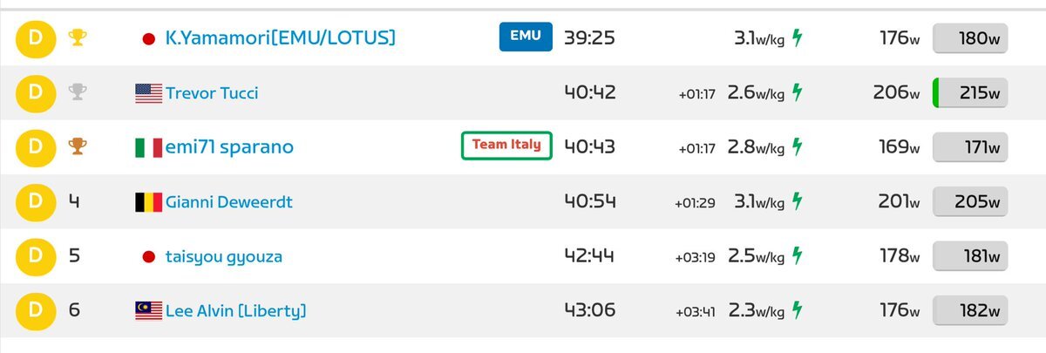Select the Team Italy tag

click(506, 145)
